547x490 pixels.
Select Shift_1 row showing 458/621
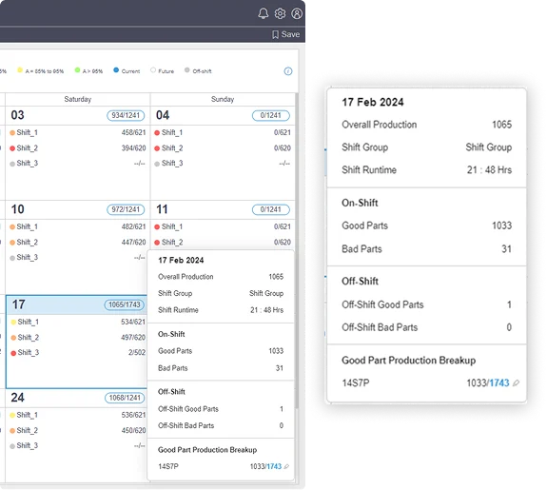(77, 132)
